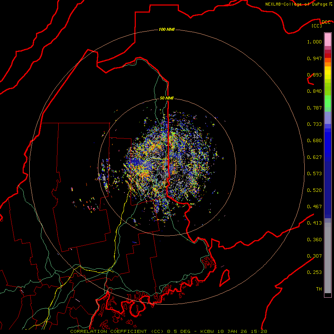Click the 50 NMI range ring label

(x=167, y=98)
